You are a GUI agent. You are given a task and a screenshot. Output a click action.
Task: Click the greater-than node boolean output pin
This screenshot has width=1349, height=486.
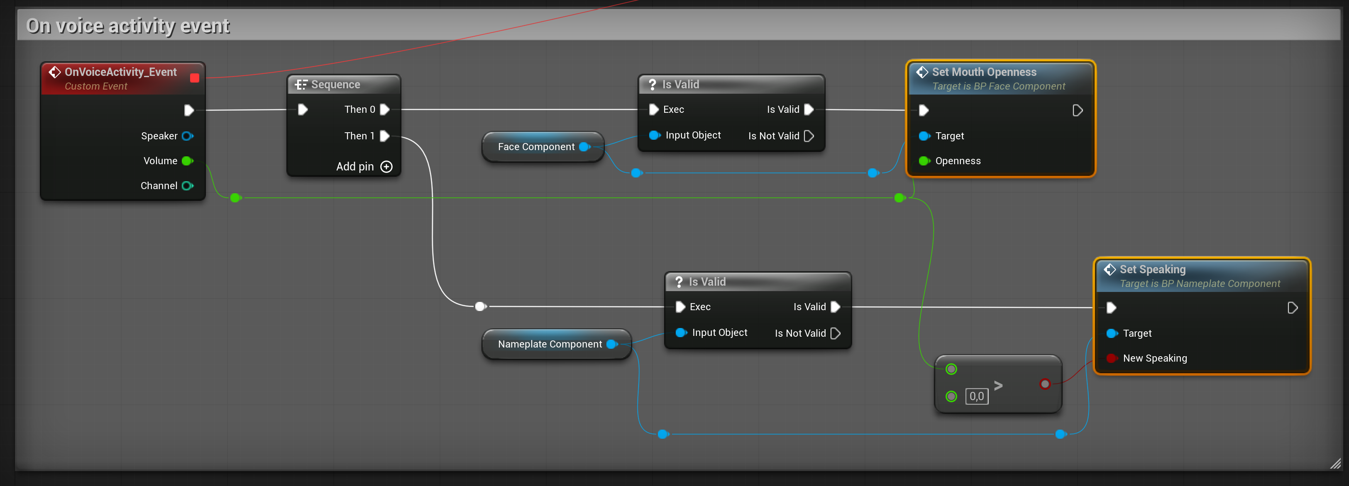1045,384
